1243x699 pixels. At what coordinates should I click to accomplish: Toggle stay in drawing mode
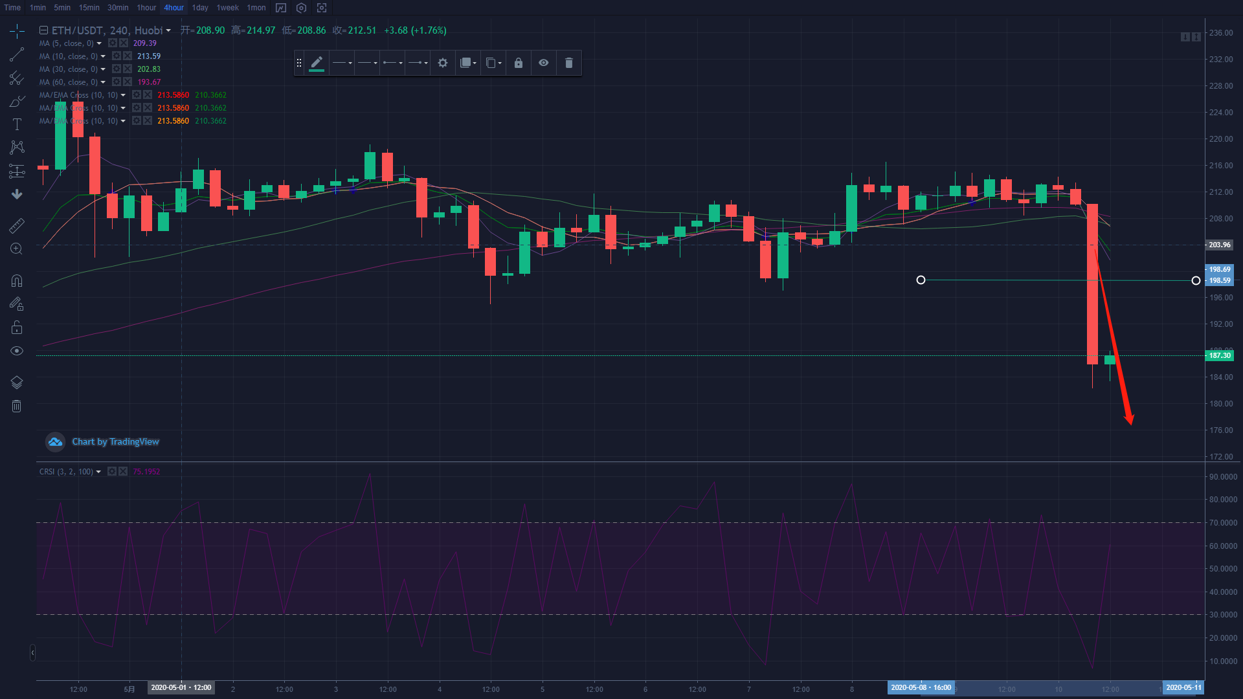[17, 304]
